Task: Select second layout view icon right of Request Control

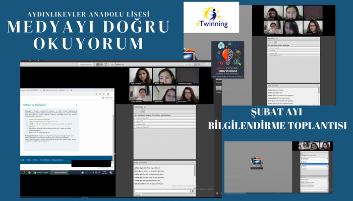Action: click(102, 65)
